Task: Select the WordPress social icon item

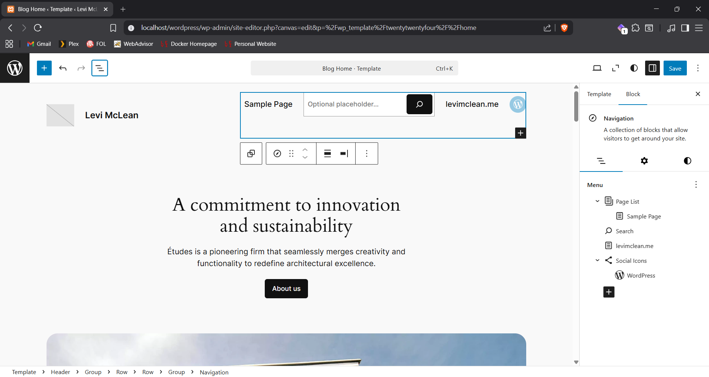Action: click(x=641, y=275)
